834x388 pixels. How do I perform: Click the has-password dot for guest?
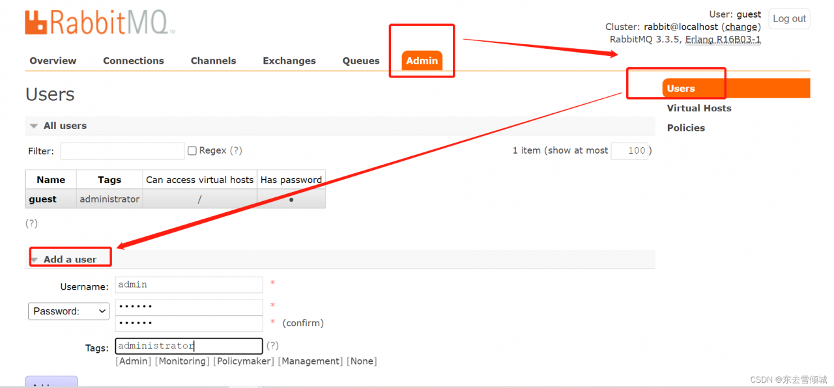[291, 199]
